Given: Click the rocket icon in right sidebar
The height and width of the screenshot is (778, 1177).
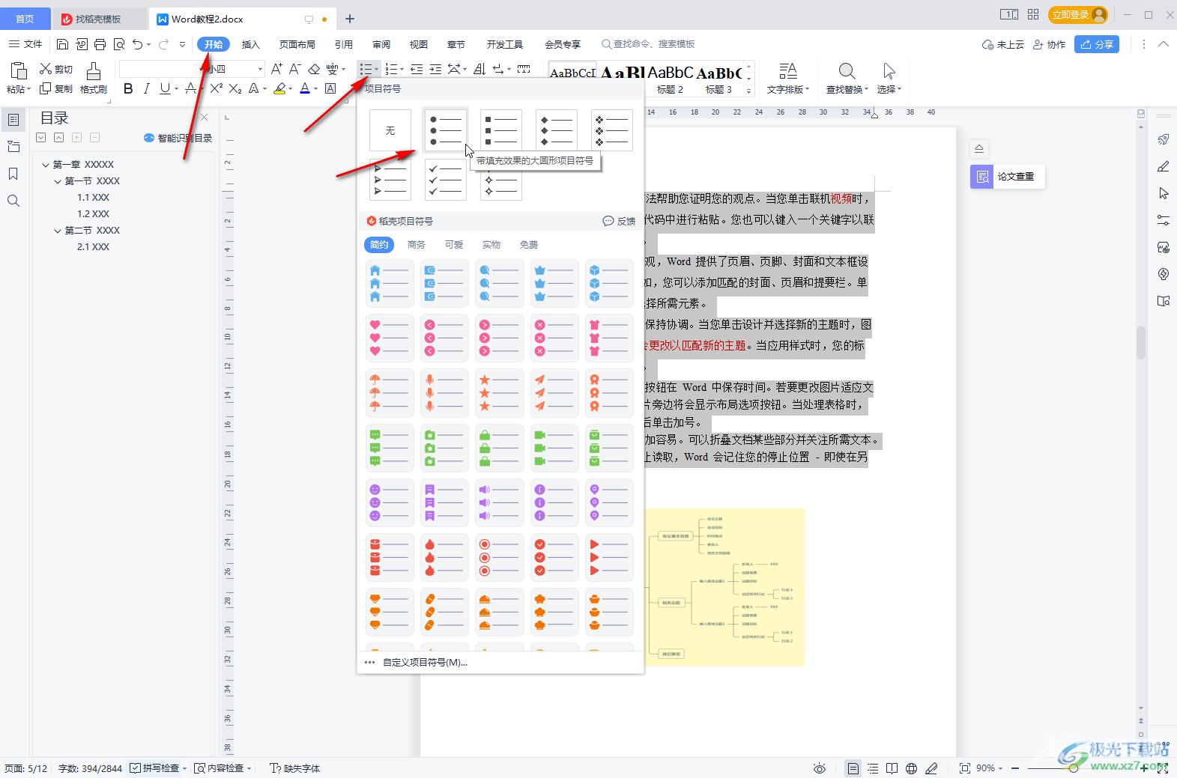Looking at the screenshot, I should pyautogui.click(x=1164, y=139).
